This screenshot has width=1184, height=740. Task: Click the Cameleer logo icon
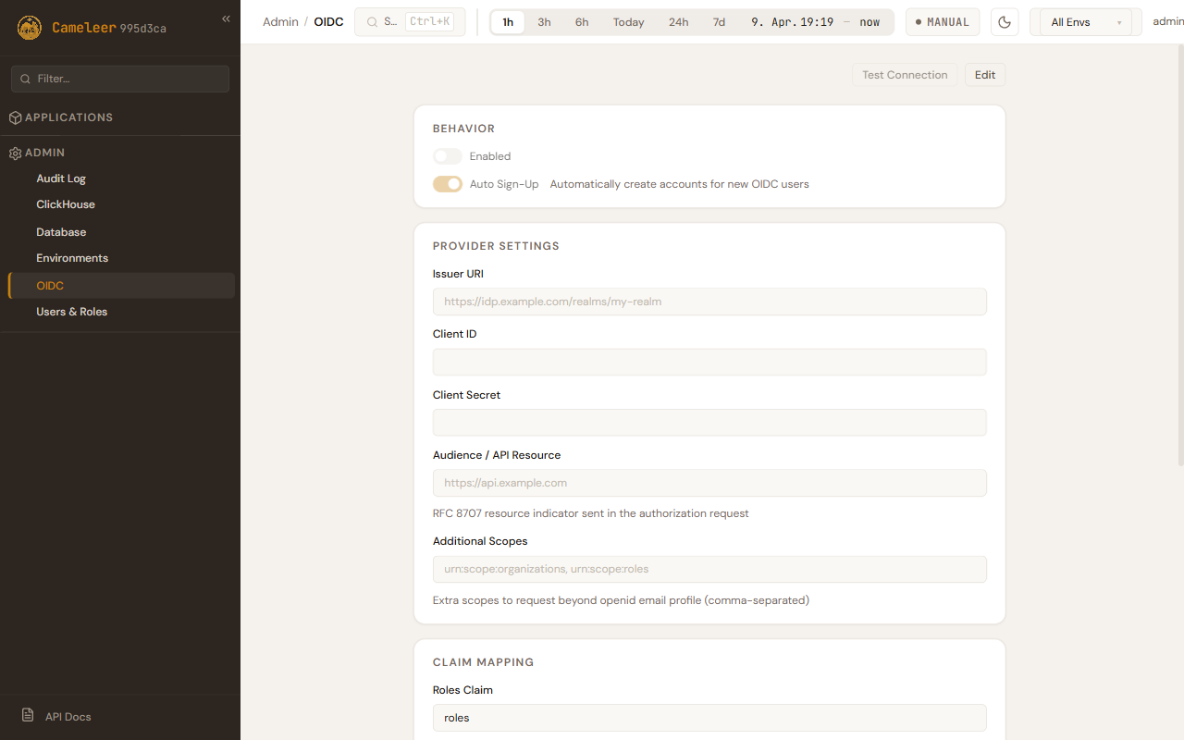[x=30, y=28]
